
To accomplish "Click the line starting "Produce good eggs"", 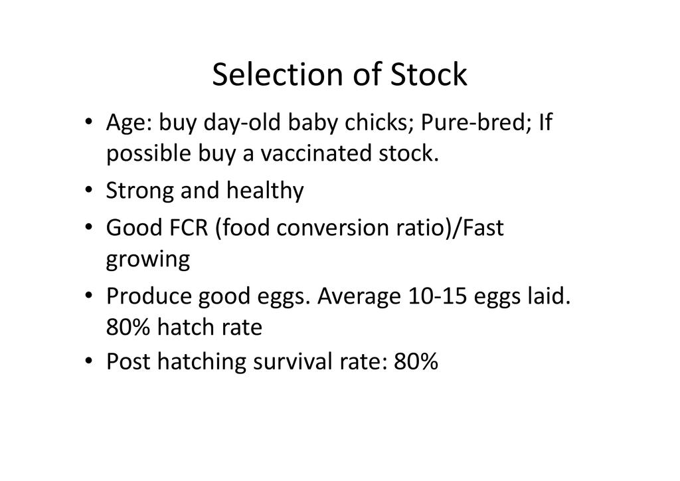I will [x=338, y=296].
